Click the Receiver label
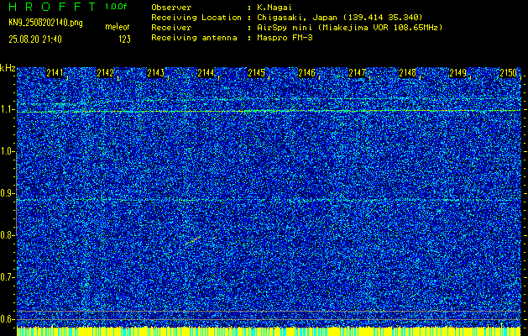The image size is (528, 336). [x=171, y=28]
